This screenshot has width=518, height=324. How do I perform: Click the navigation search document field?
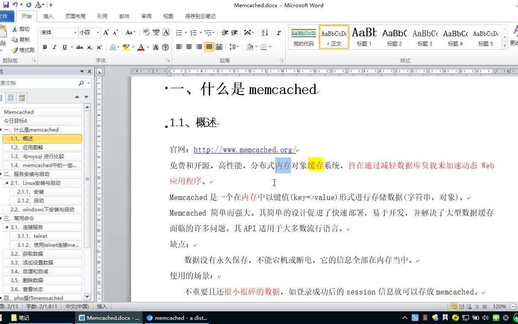point(38,83)
